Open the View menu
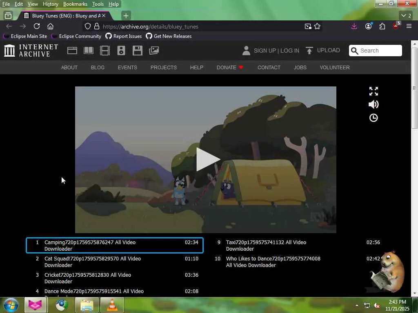Viewport: 418px width, 313px height. coord(33,4)
